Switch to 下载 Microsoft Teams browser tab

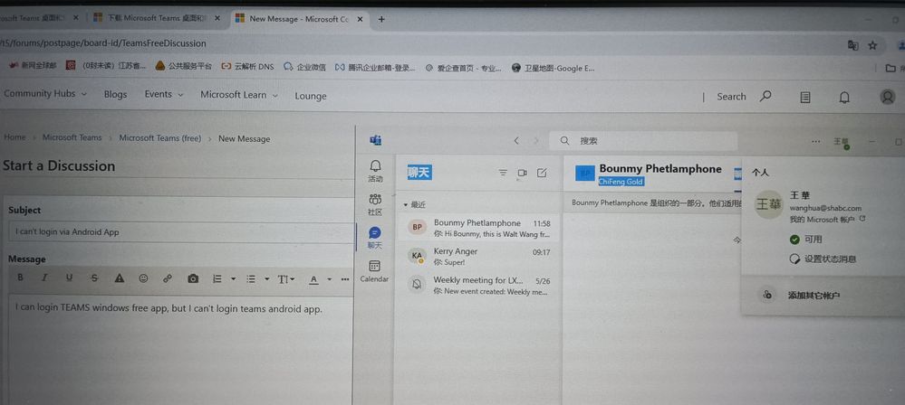coord(158,18)
